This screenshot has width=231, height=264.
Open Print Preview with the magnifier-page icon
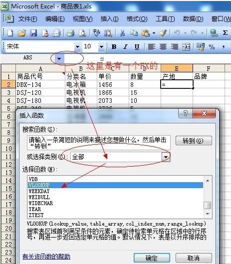pos(82,33)
